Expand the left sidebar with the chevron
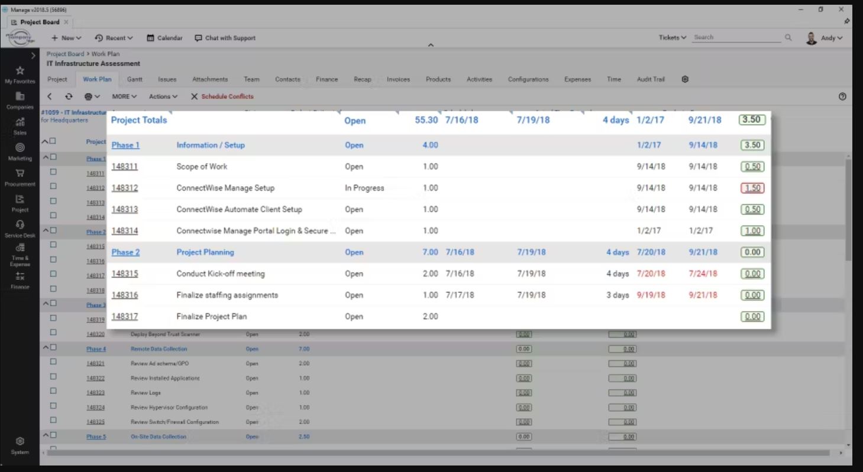 pos(33,56)
